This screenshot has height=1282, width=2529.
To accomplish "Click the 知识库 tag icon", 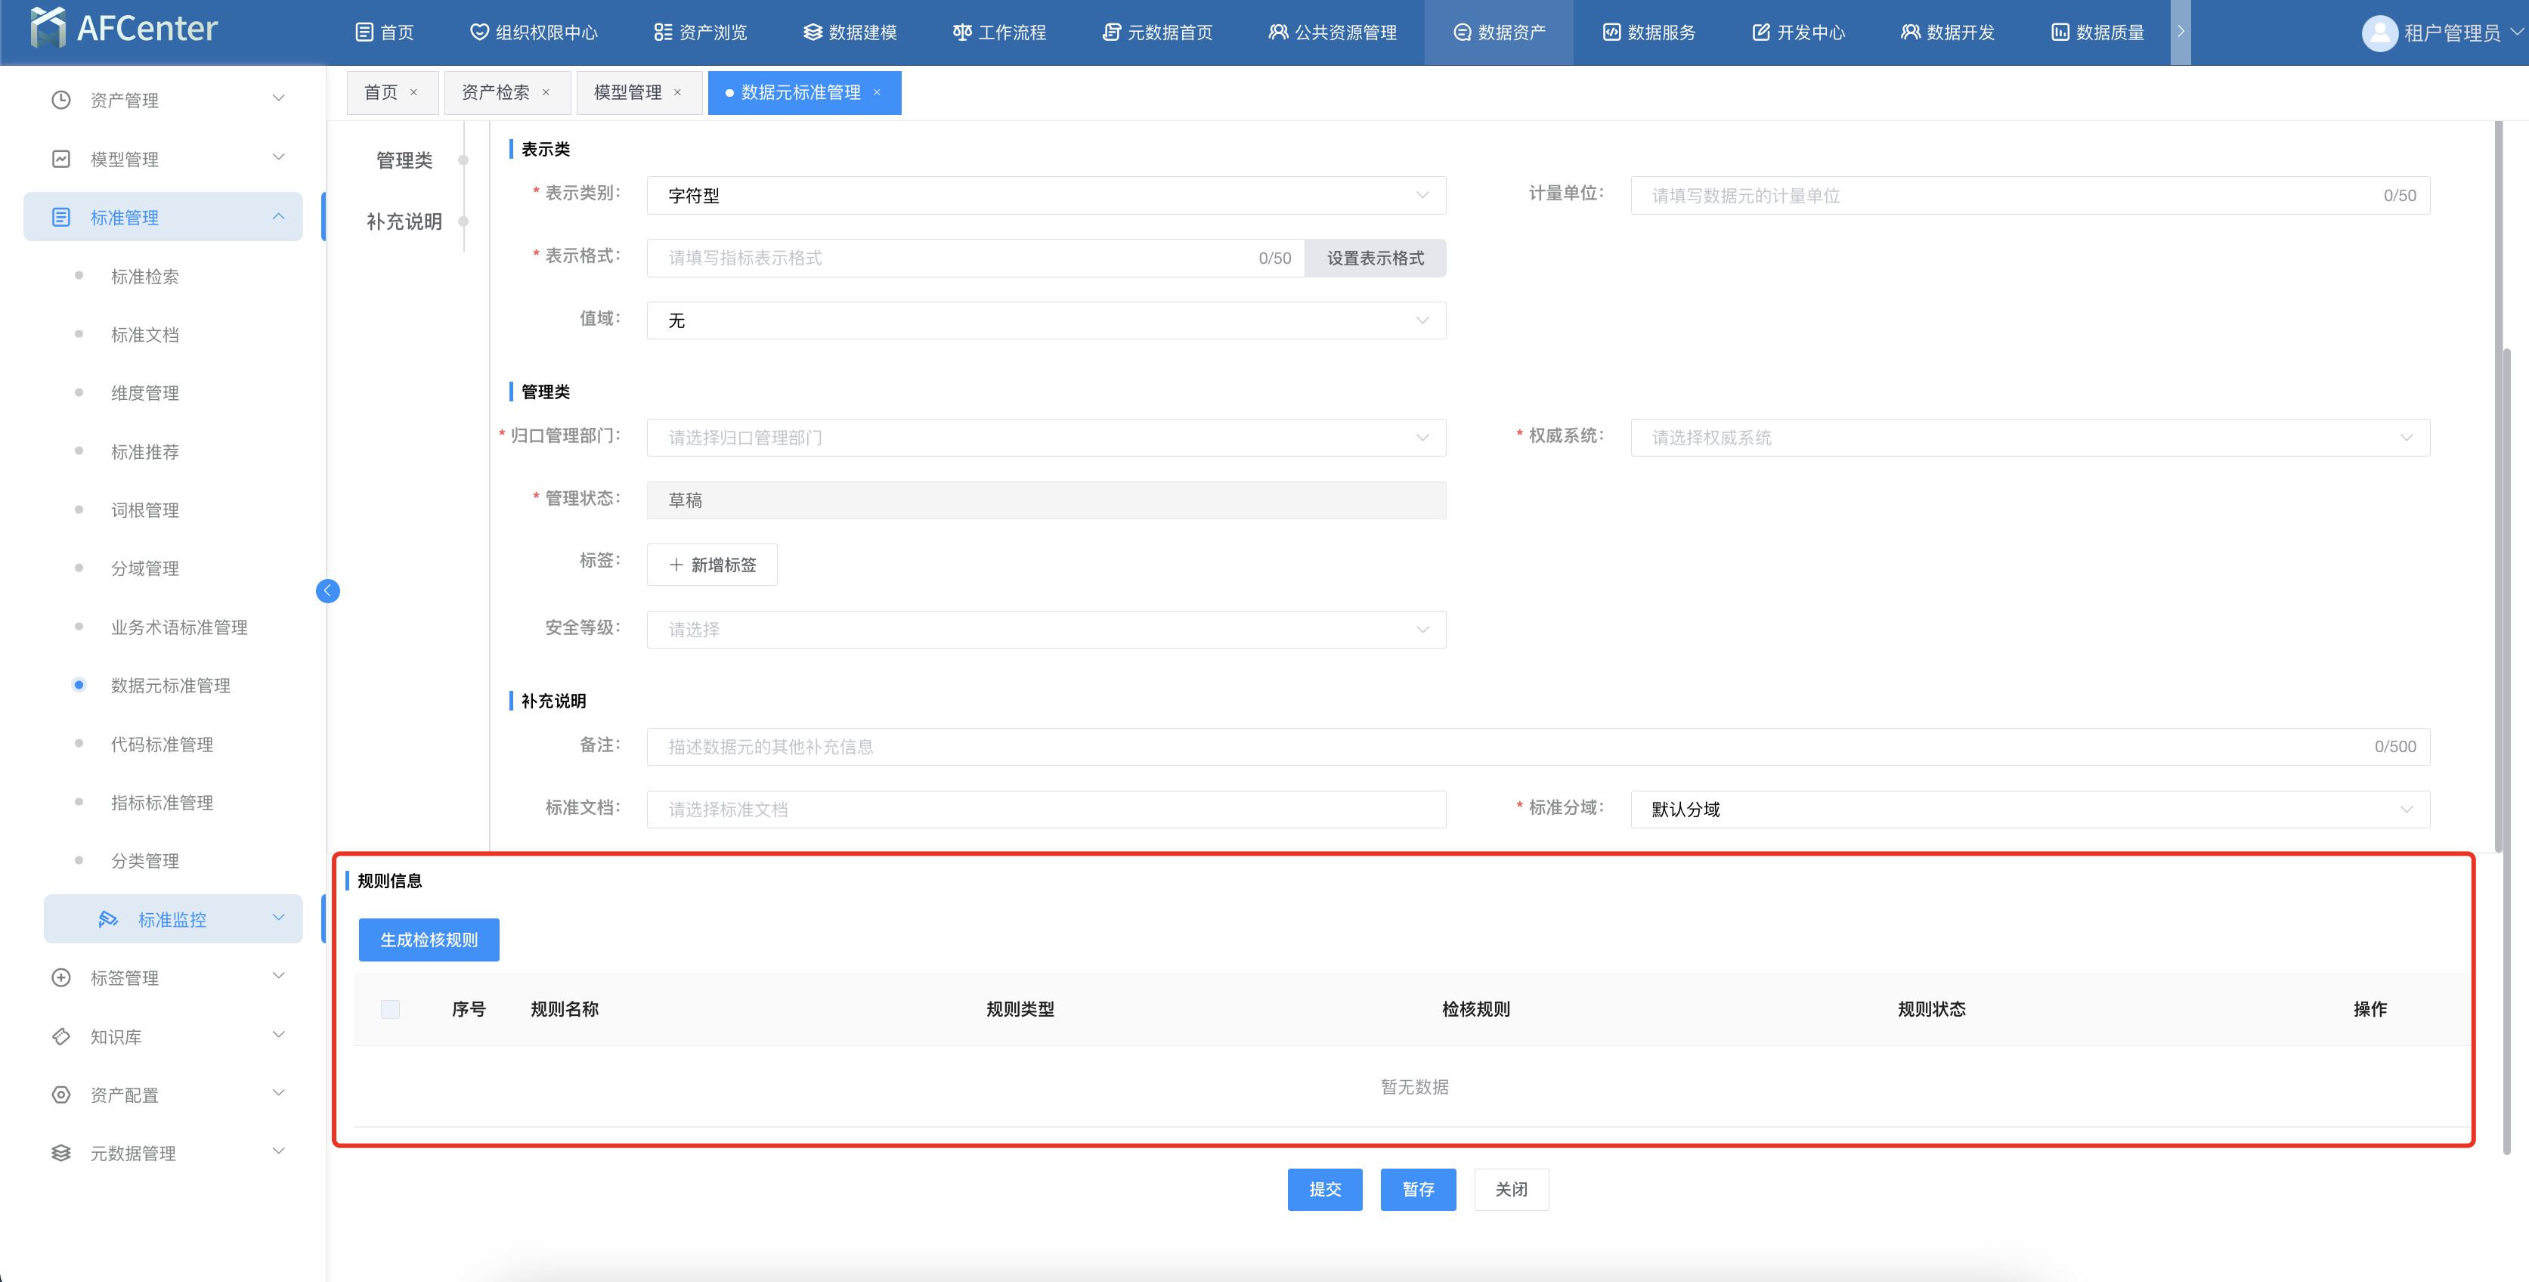I will point(61,1036).
